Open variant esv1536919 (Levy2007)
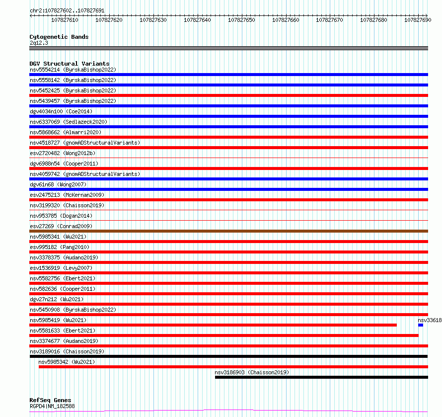Image resolution: width=442 pixels, height=417 pixels. (x=61, y=268)
